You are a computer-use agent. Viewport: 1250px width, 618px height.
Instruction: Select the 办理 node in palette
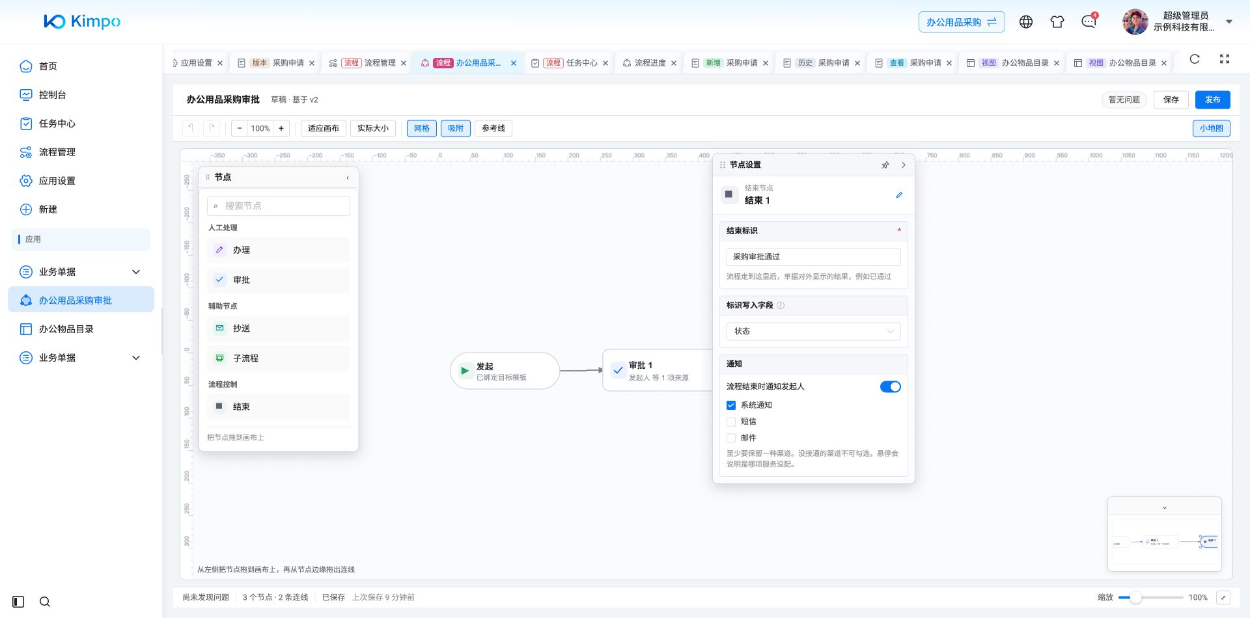[279, 250]
